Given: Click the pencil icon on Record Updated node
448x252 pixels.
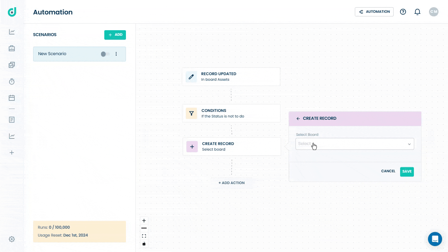Looking at the screenshot, I should tap(191, 76).
